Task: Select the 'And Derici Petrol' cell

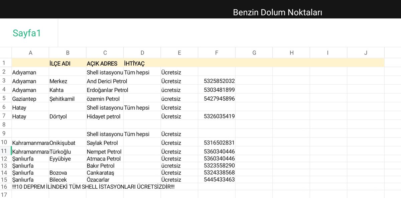Action: (107, 81)
